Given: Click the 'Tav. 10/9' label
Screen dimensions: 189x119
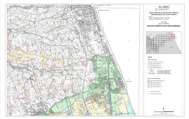Looking at the screenshot, I should tap(164, 22).
